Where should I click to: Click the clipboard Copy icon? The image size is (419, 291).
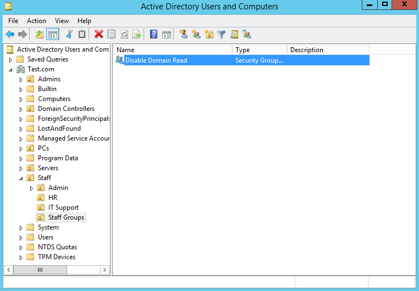82,34
